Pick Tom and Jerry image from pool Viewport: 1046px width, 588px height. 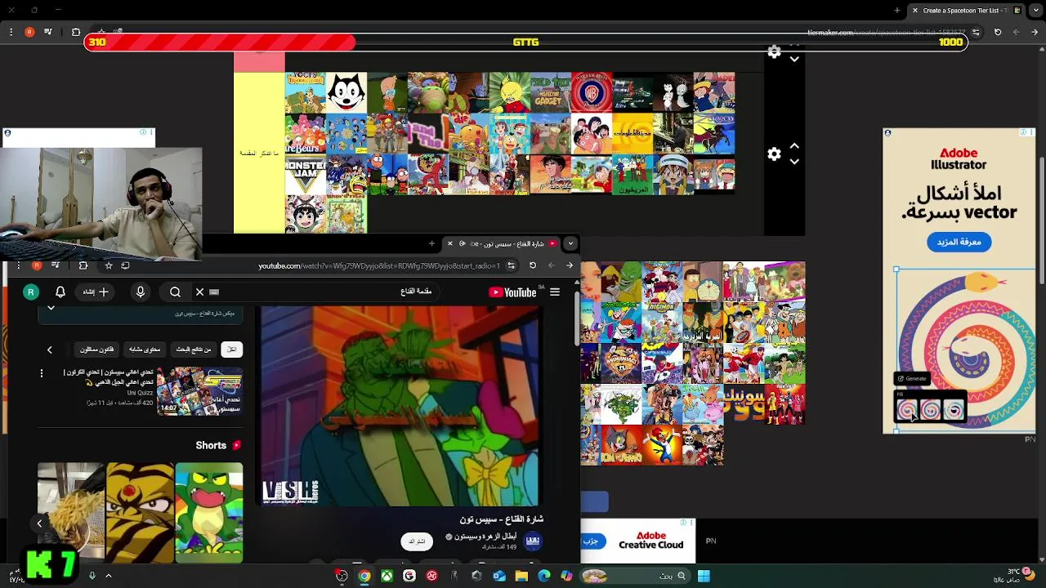tap(622, 445)
